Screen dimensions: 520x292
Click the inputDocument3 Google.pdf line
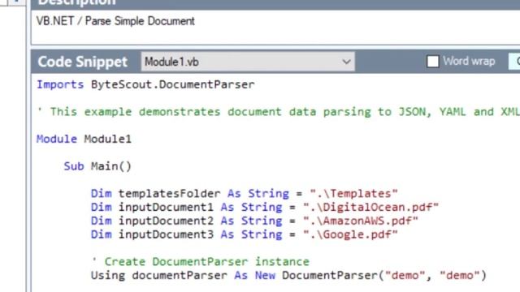[244, 234]
